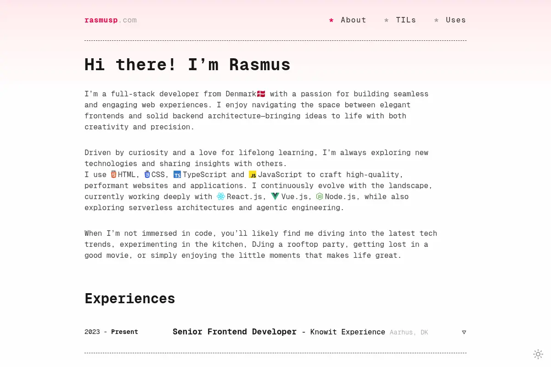Click the Node.js hexagon icon
The image size is (551, 367).
320,196
